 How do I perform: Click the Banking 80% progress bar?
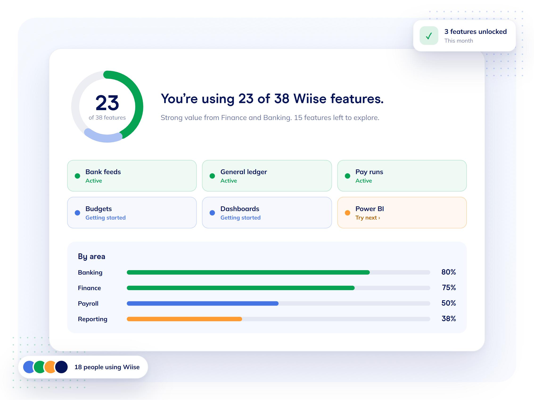point(278,272)
